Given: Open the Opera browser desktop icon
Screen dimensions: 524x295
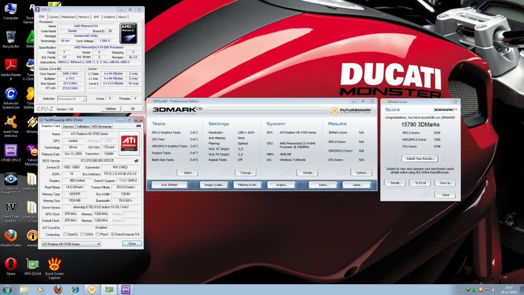Looking at the screenshot, I should 11,266.
